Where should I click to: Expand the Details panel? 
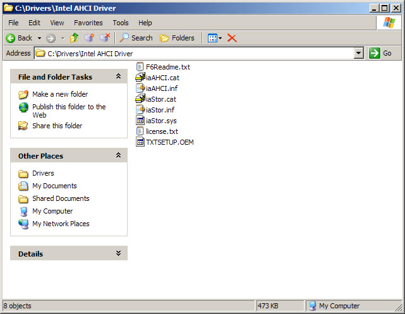point(118,253)
